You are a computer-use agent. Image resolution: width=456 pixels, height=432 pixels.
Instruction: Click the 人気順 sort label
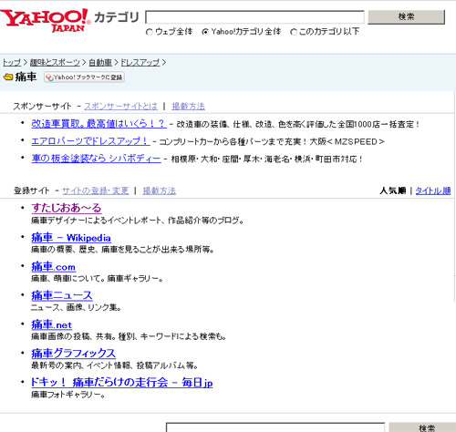coord(393,190)
